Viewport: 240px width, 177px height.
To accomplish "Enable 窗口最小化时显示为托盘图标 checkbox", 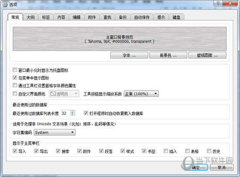I will (x=15, y=70).
